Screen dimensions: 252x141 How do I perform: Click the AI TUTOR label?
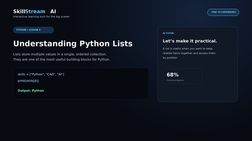point(168,33)
